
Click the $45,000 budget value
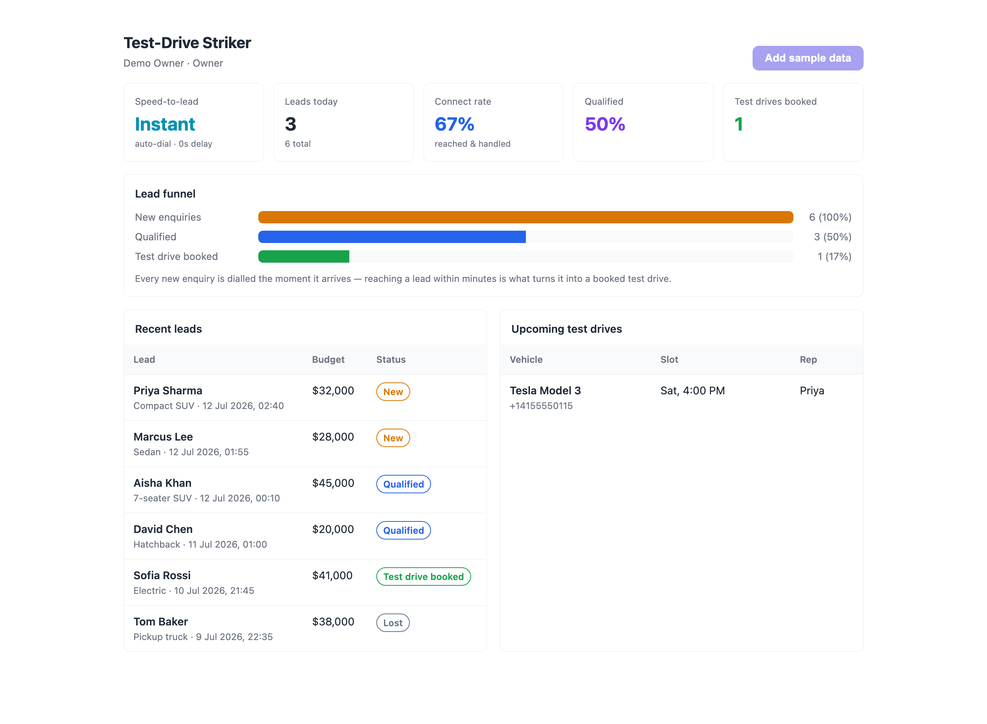[333, 483]
